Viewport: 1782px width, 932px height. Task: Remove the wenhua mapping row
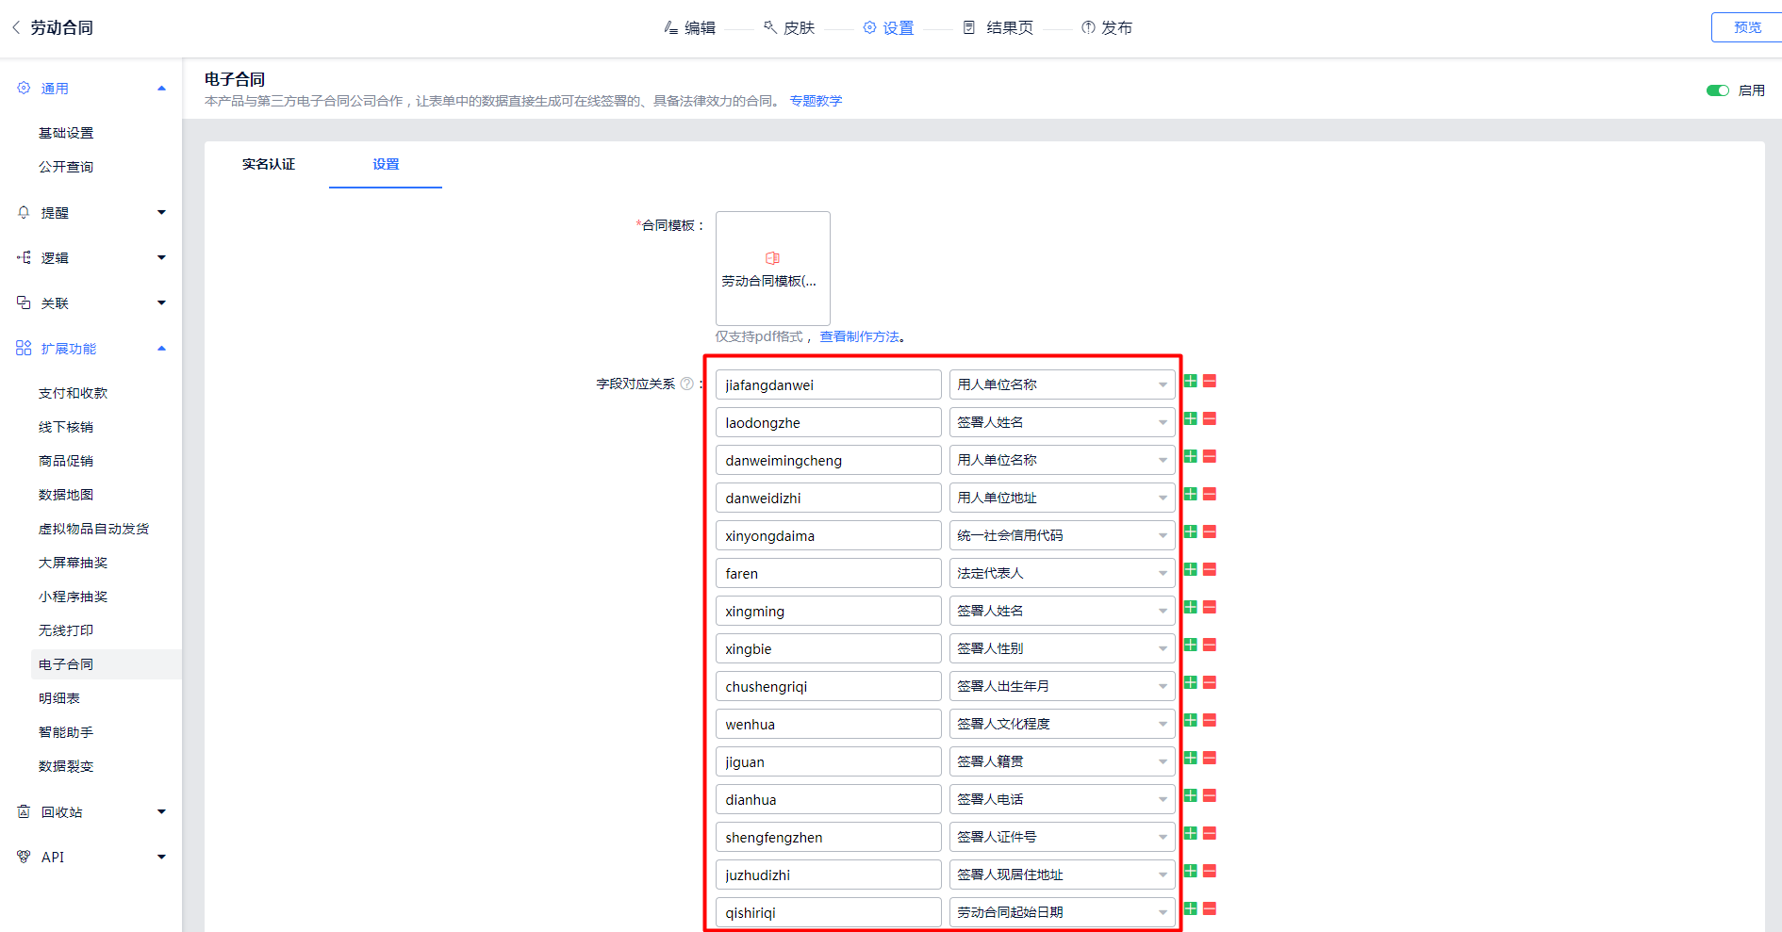click(1210, 721)
